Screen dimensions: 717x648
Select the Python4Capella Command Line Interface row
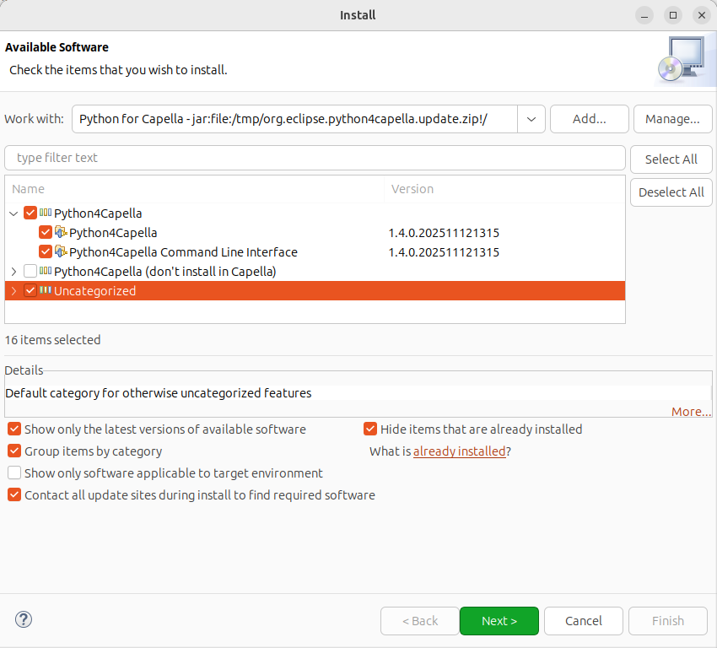tap(315, 252)
